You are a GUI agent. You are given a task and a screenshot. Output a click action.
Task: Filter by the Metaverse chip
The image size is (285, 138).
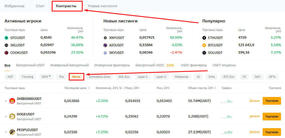tap(181, 77)
